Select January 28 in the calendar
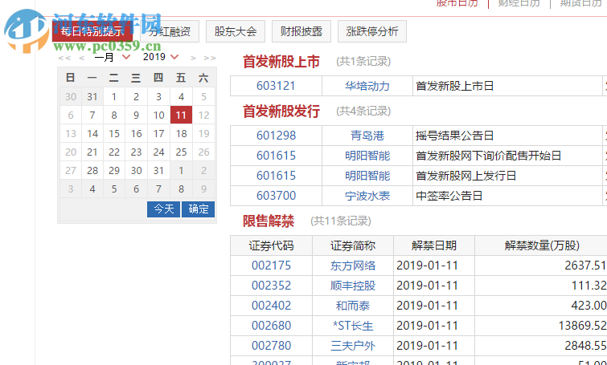 (92, 171)
